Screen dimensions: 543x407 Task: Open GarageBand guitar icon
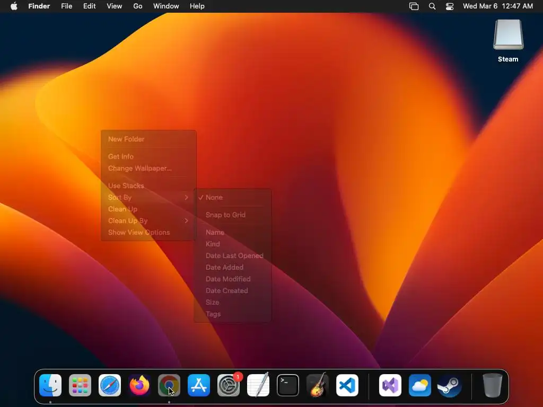tap(318, 385)
